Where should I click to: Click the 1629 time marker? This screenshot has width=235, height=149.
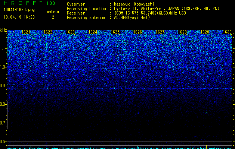pyautogui.click(x=205, y=32)
